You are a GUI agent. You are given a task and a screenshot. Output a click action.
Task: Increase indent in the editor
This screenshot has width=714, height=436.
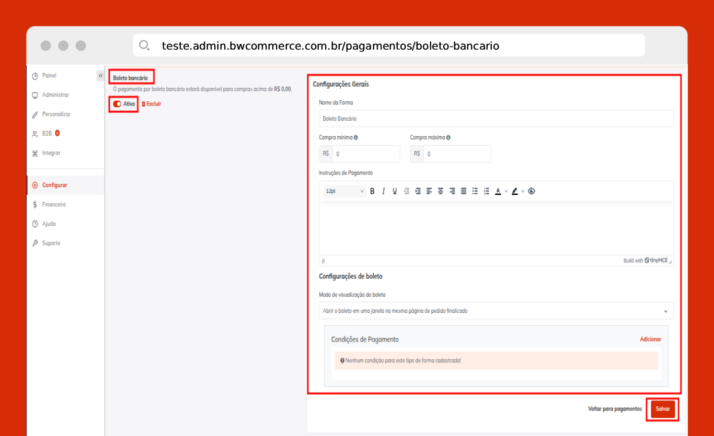pos(418,191)
